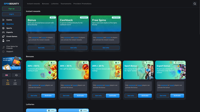Get Info on the 20% + 20 fs bonus
The height and width of the screenshot is (112, 200).
pos(98,96)
